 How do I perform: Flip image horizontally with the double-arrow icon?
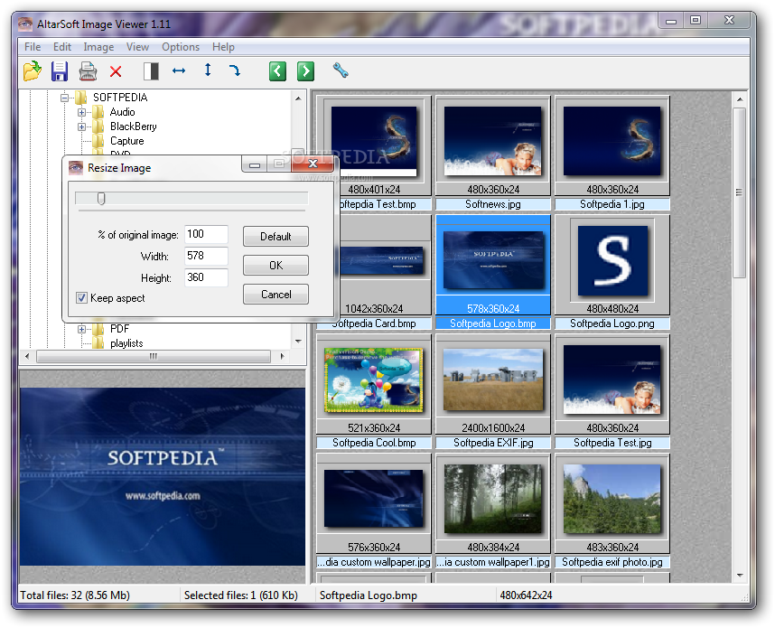[179, 70]
